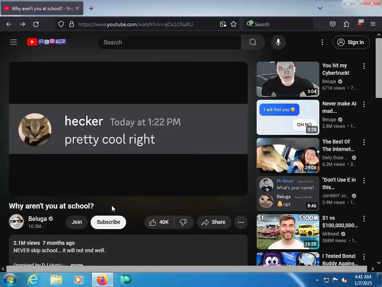Open I Tested Bonzi Buddy video title

coord(340,260)
